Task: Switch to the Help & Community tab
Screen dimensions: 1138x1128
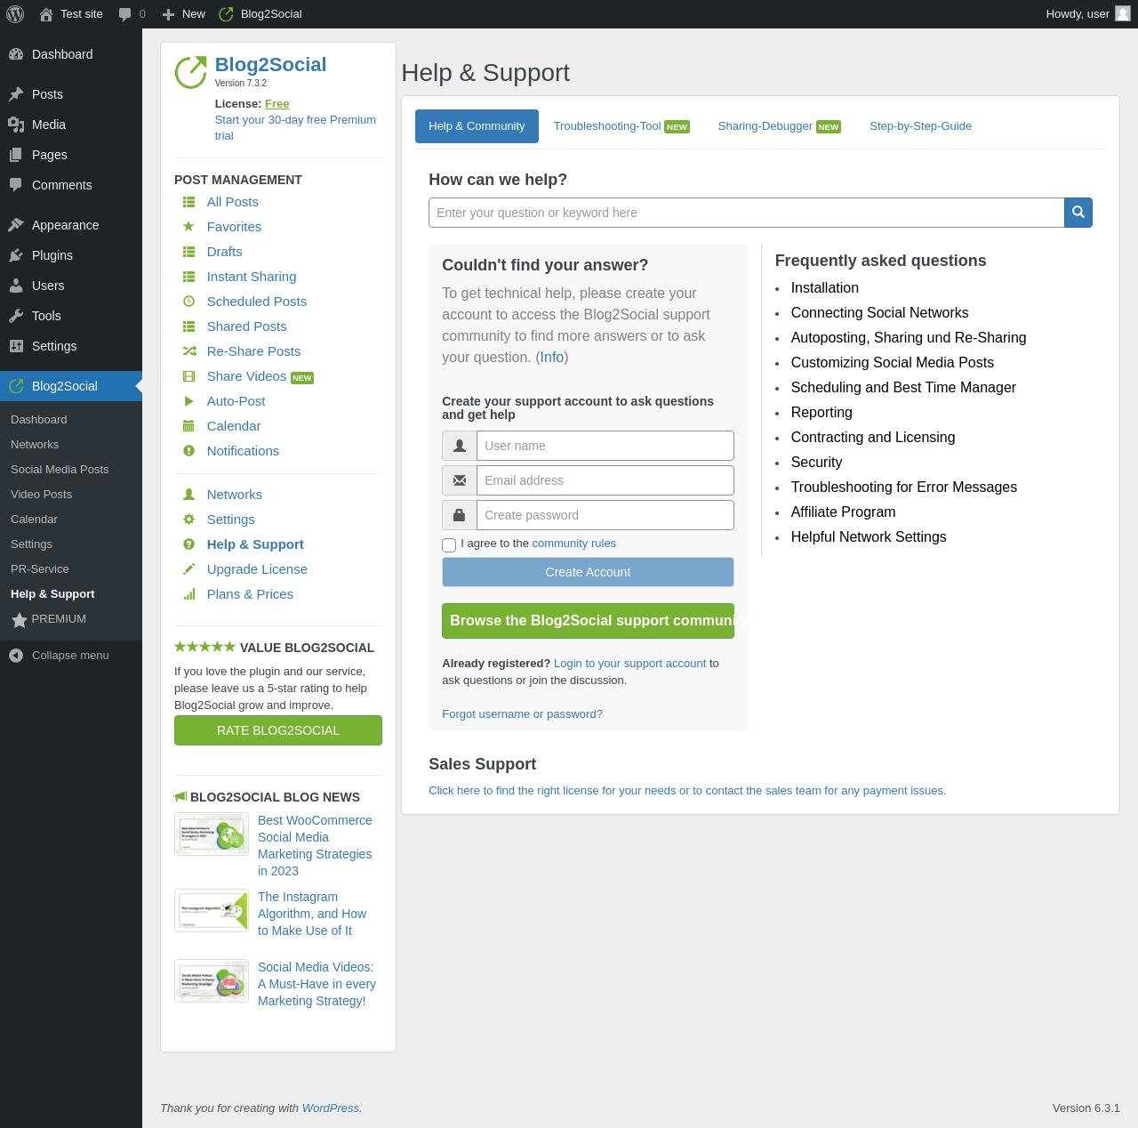Action: [477, 126]
